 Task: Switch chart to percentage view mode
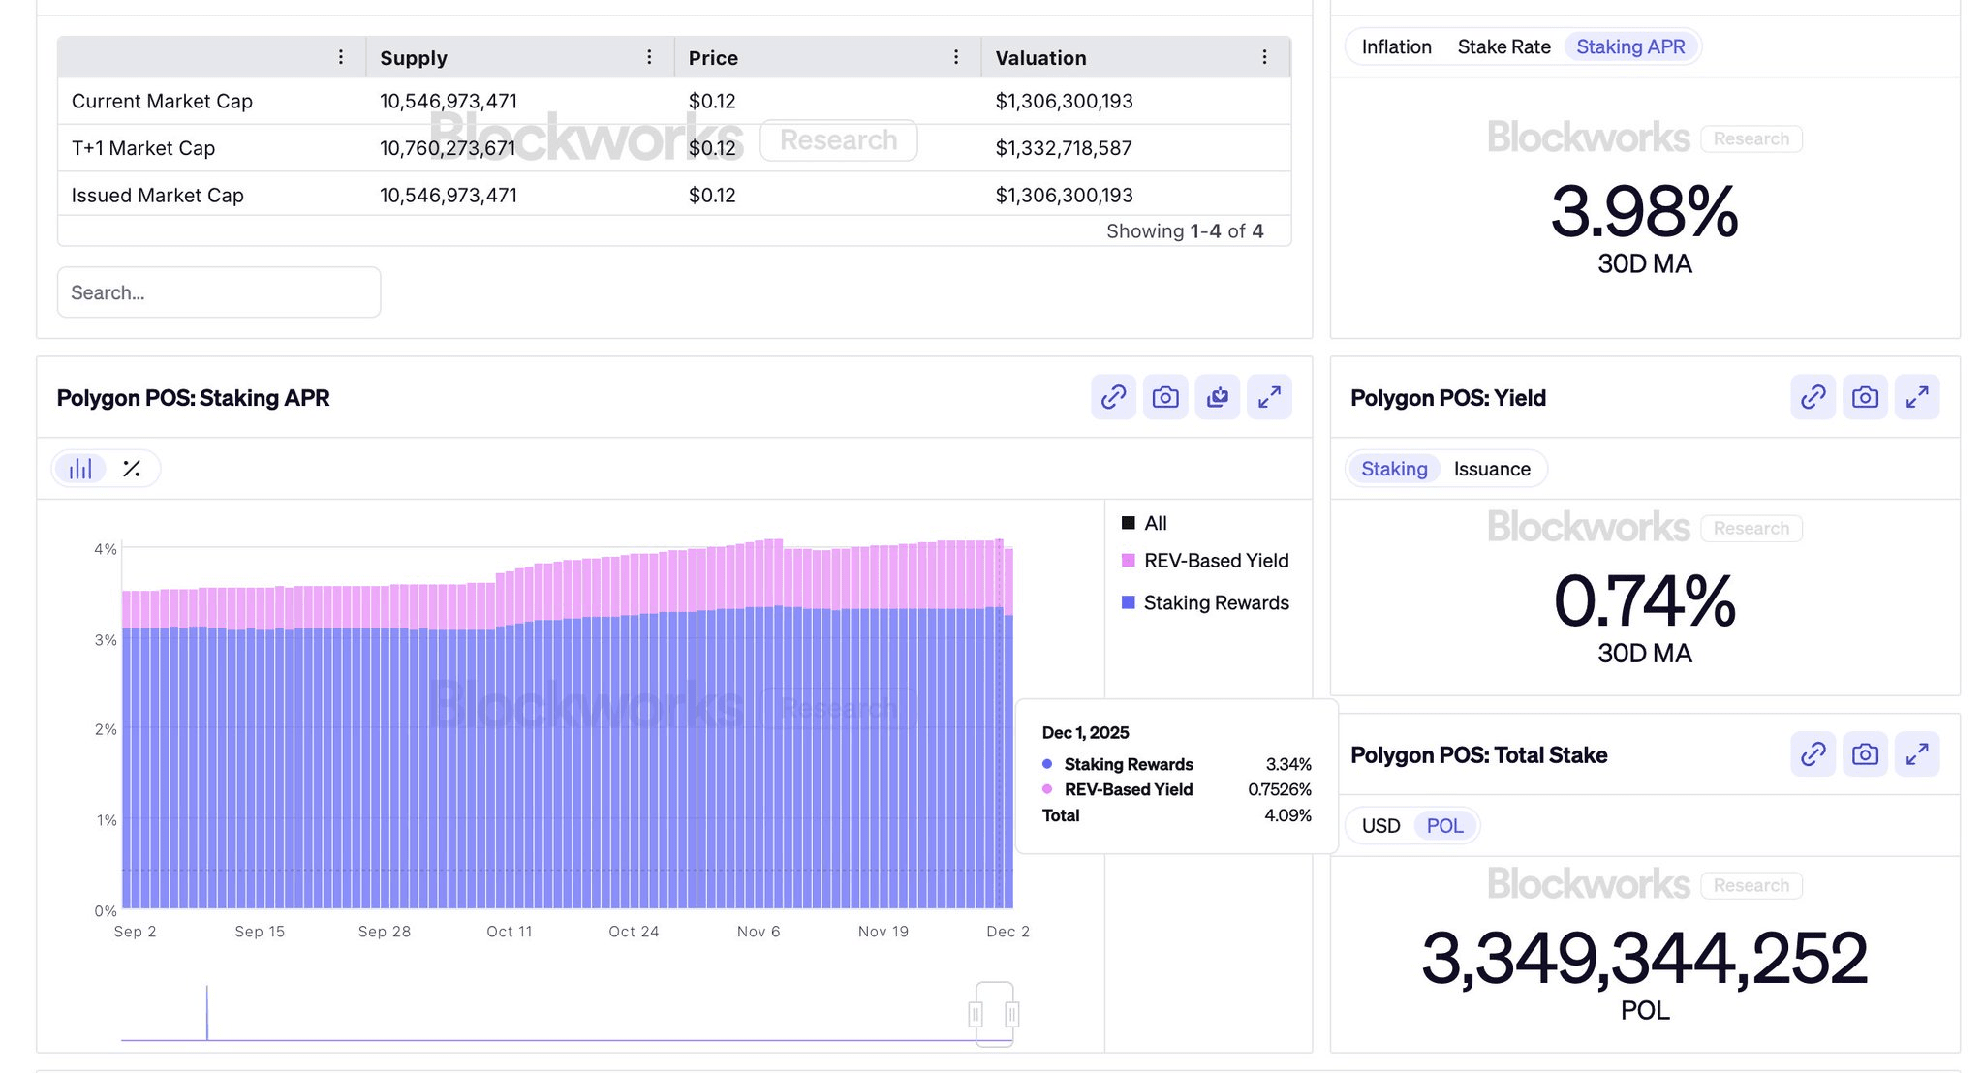(132, 469)
